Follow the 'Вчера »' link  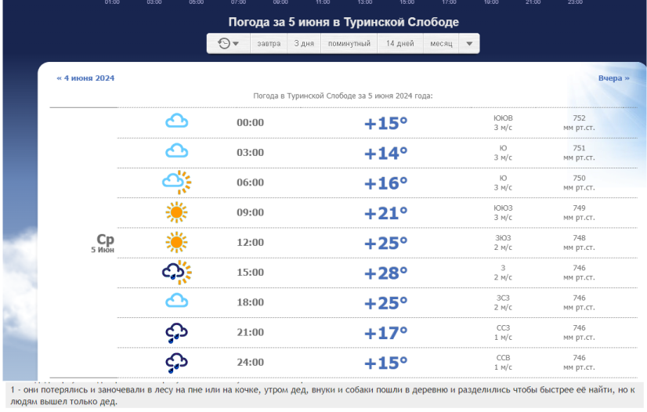613,78
